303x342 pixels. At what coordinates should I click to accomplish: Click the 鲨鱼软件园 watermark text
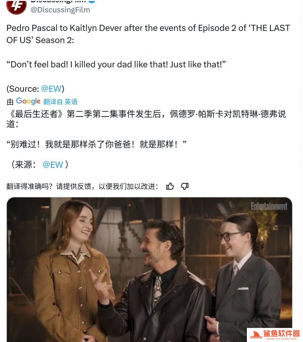coord(281,334)
